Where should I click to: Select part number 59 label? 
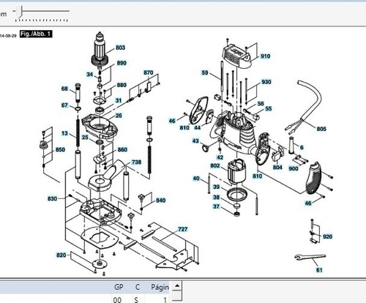[205, 72]
